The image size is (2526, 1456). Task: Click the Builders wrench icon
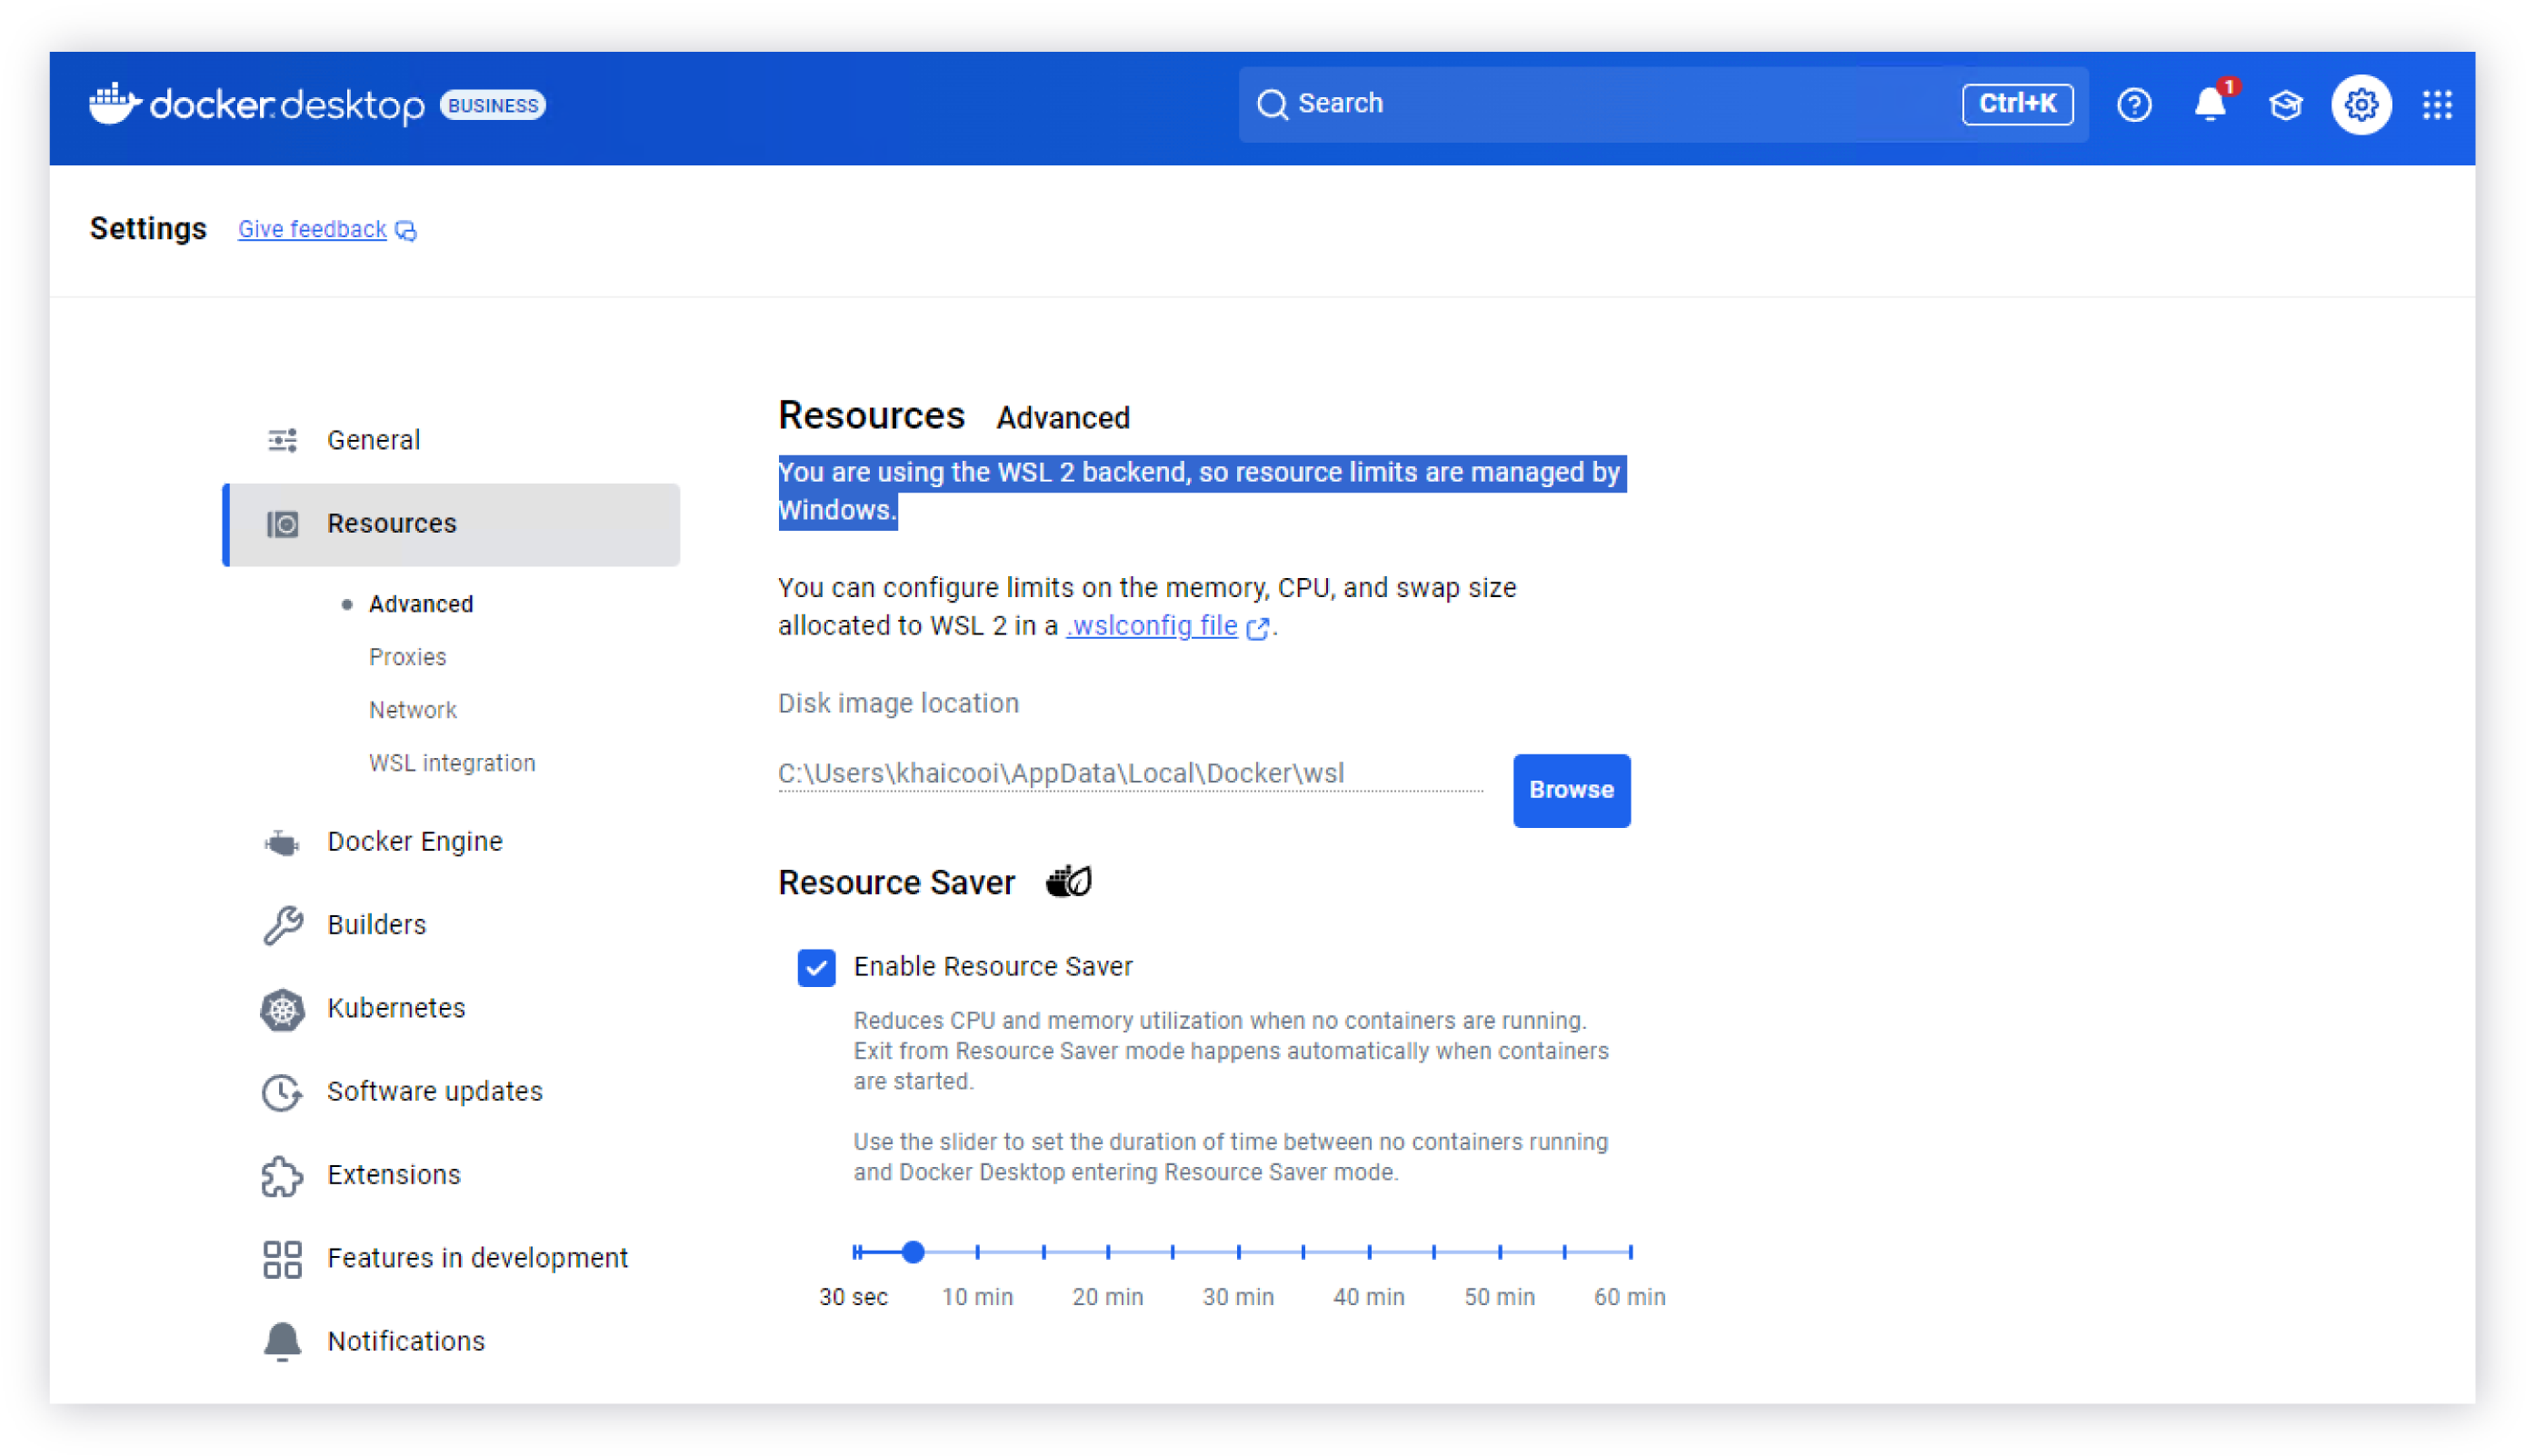point(282,925)
